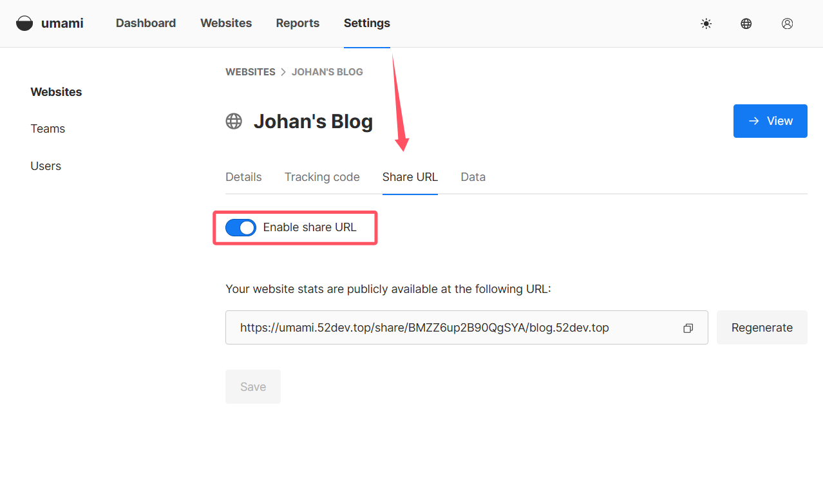
Task: Open Reports in the top navigation
Action: pyautogui.click(x=298, y=23)
